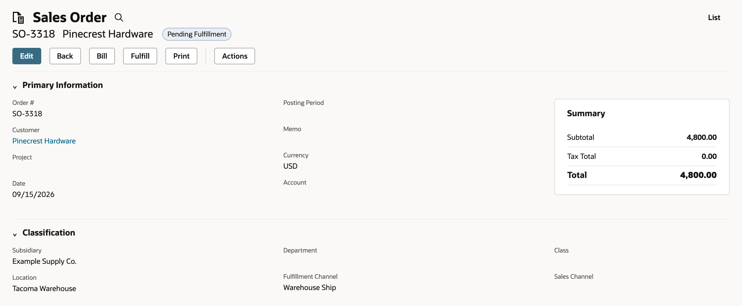
Task: Select the Tacoma Warehouse location value
Action: tap(44, 289)
